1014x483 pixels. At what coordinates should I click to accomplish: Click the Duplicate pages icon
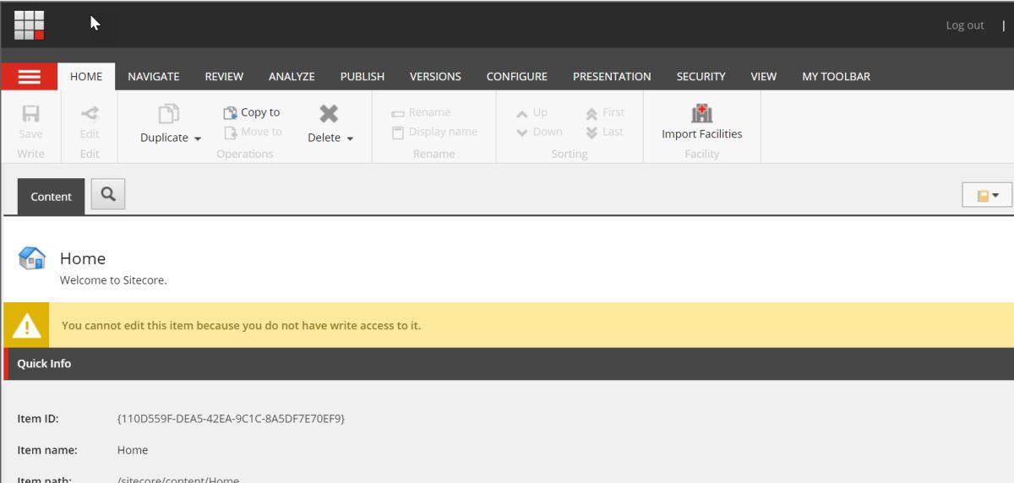(170, 115)
